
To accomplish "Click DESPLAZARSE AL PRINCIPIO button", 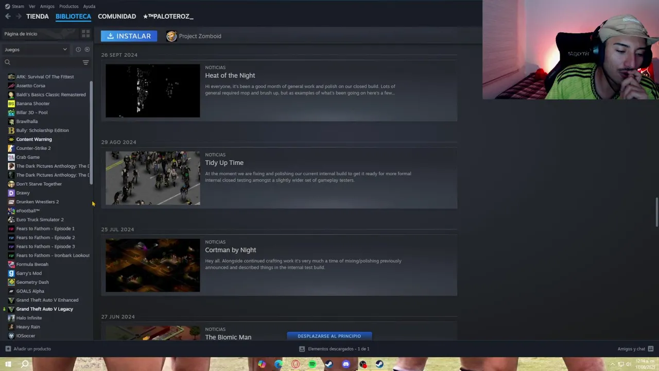I will [x=329, y=336].
